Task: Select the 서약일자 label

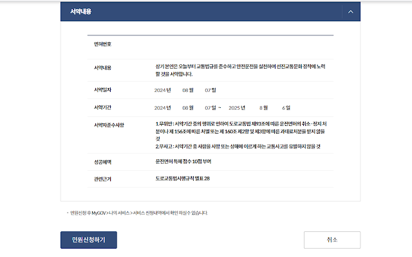Action: pos(103,90)
